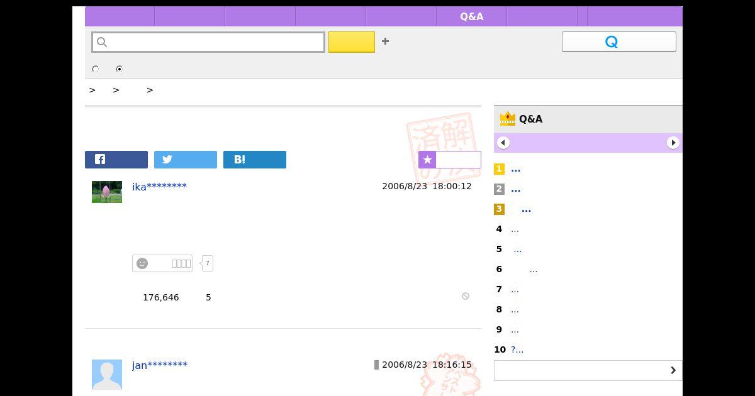Open the rank 3 question link
The image size is (755, 396).
pos(526,209)
